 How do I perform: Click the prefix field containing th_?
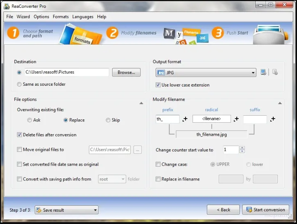[168, 119]
